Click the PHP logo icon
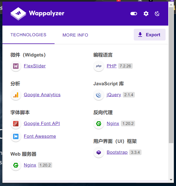This screenshot has height=186, width=176. point(99,66)
